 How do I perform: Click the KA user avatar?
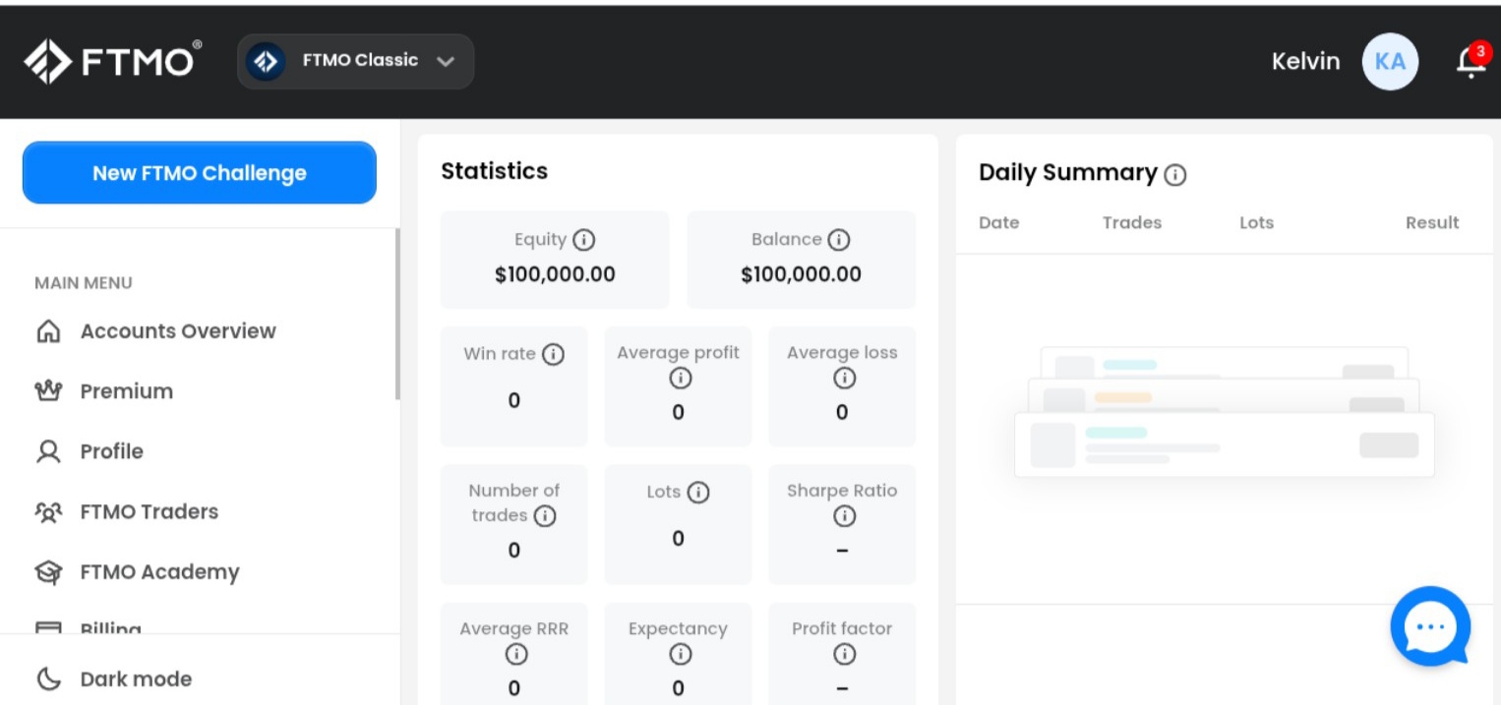pyautogui.click(x=1390, y=62)
